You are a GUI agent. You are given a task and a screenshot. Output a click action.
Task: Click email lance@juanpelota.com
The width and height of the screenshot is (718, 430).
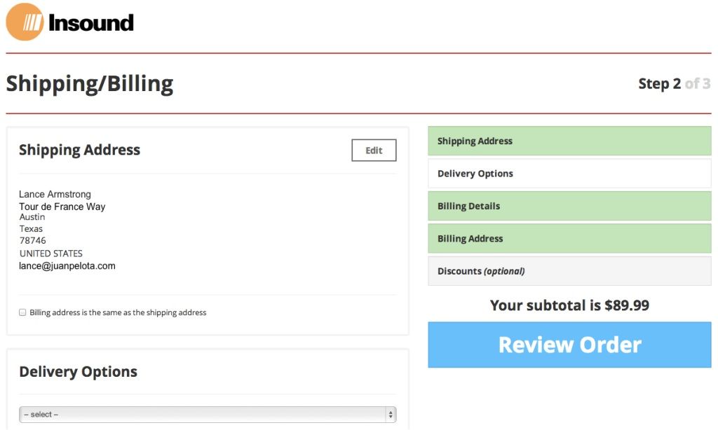(x=67, y=266)
